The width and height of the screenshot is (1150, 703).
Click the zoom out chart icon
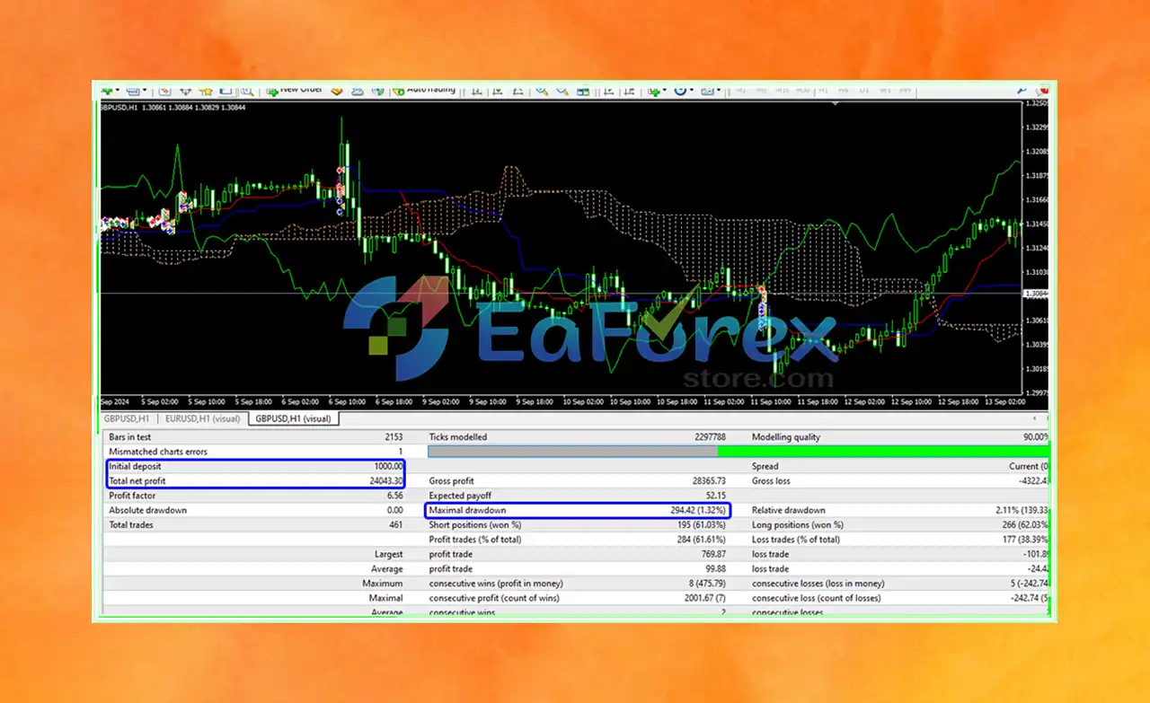[562, 90]
